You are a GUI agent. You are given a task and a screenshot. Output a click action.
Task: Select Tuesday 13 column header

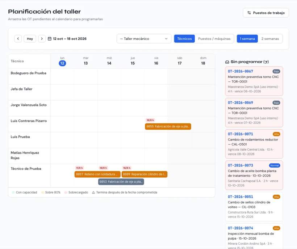86,61
